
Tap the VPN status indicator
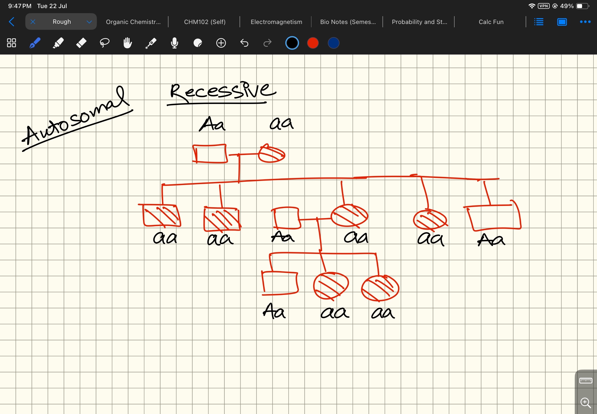pos(543,6)
